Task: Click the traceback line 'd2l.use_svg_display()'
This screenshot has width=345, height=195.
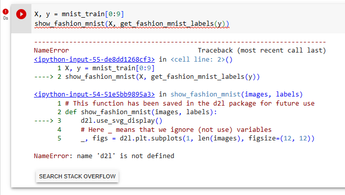Action: point(122,121)
